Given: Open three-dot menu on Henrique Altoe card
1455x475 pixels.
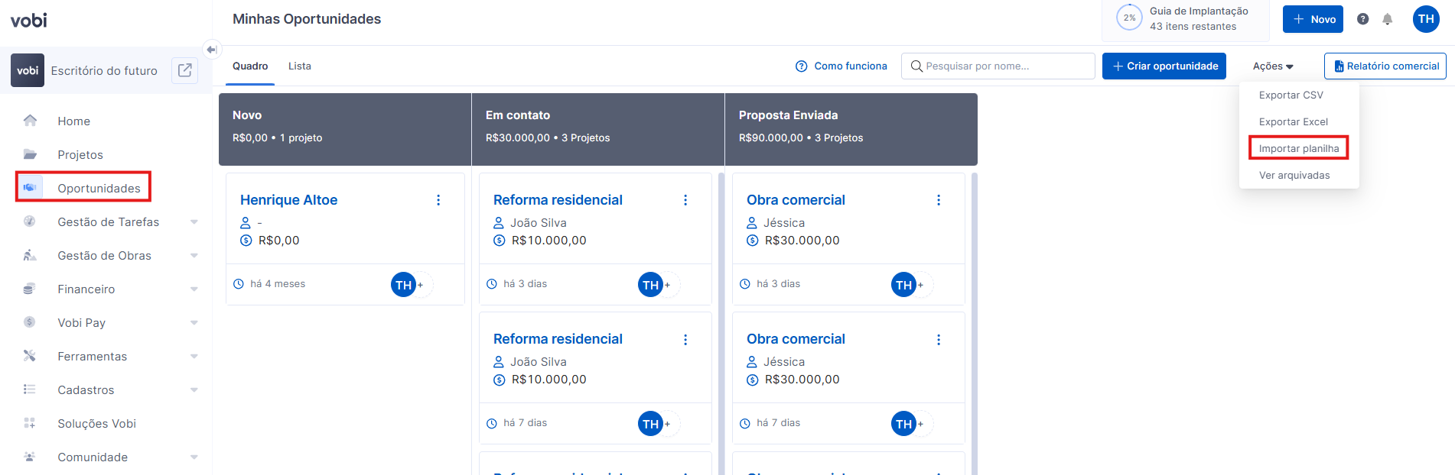Looking at the screenshot, I should [x=438, y=200].
